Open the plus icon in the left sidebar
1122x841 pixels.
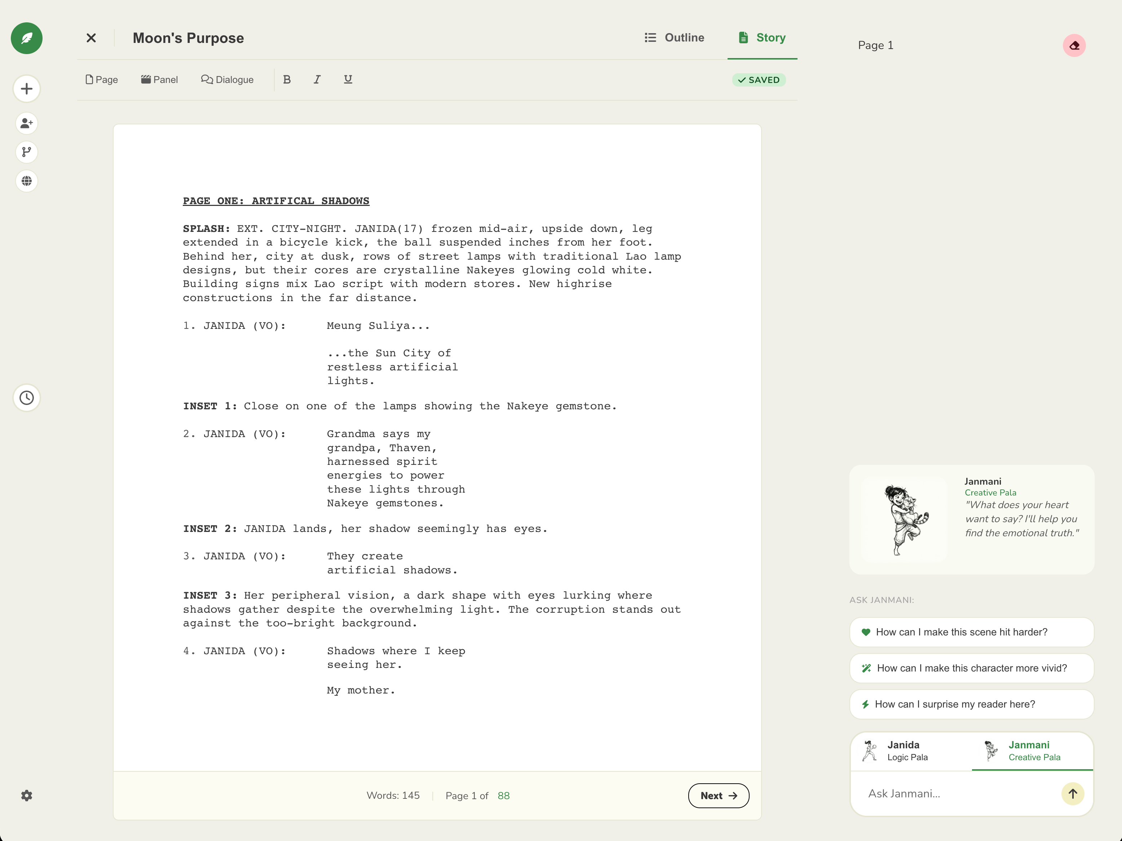[x=26, y=88]
